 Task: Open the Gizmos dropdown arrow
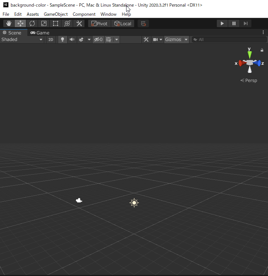tap(186, 40)
